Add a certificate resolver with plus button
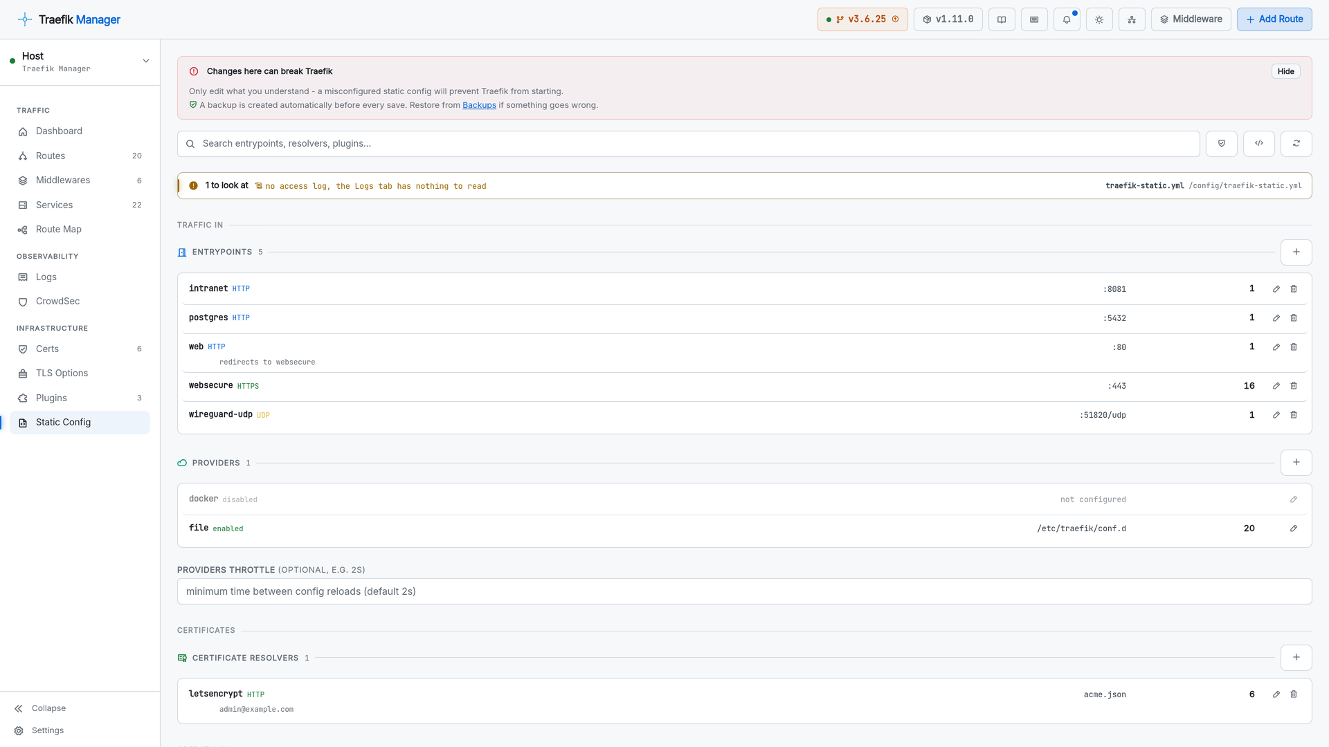Screen dimensions: 1329x747 click(x=1296, y=658)
